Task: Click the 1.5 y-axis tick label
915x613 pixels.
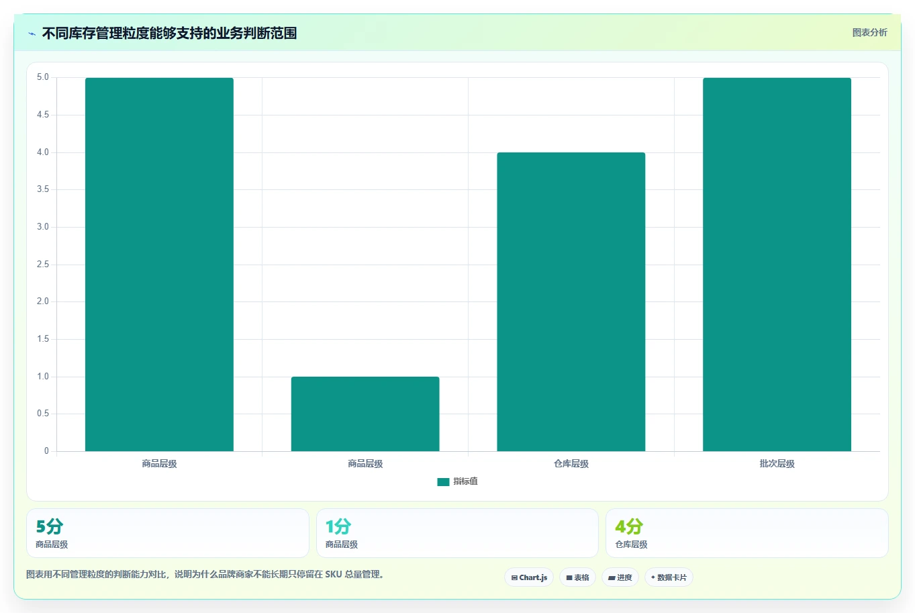Action: point(43,339)
